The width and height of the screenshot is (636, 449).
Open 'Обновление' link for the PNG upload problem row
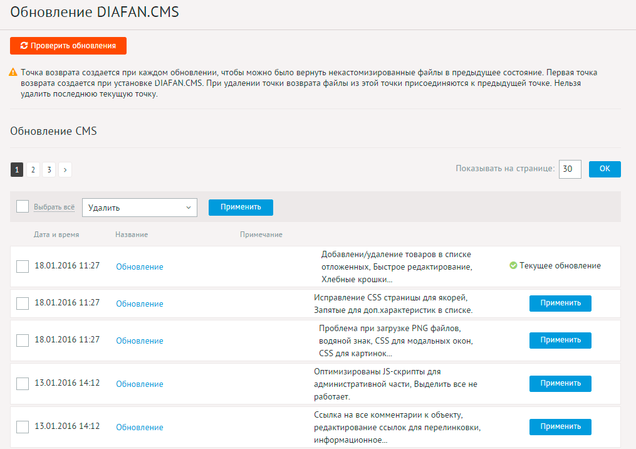(140, 341)
